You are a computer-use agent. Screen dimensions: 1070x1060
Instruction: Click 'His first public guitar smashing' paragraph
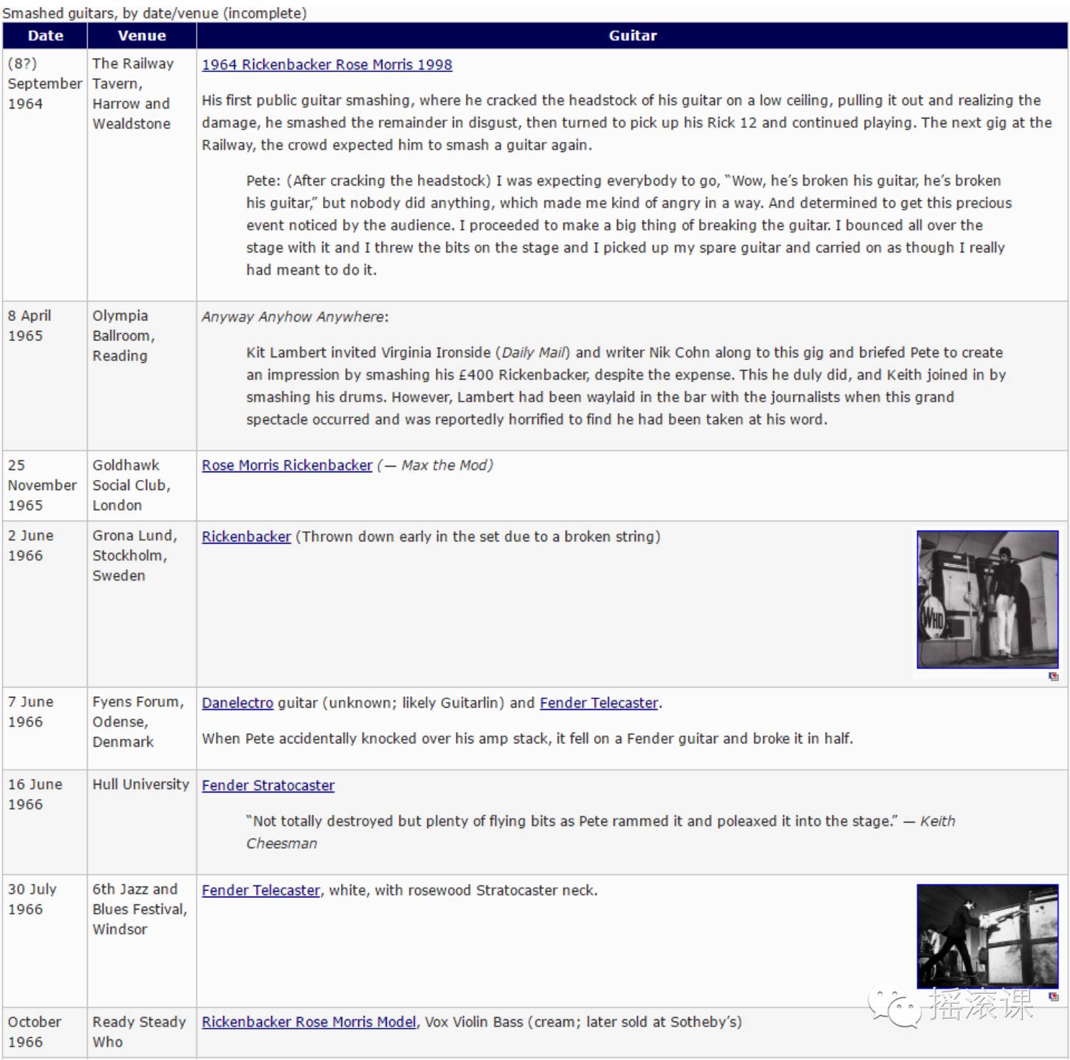point(627,123)
